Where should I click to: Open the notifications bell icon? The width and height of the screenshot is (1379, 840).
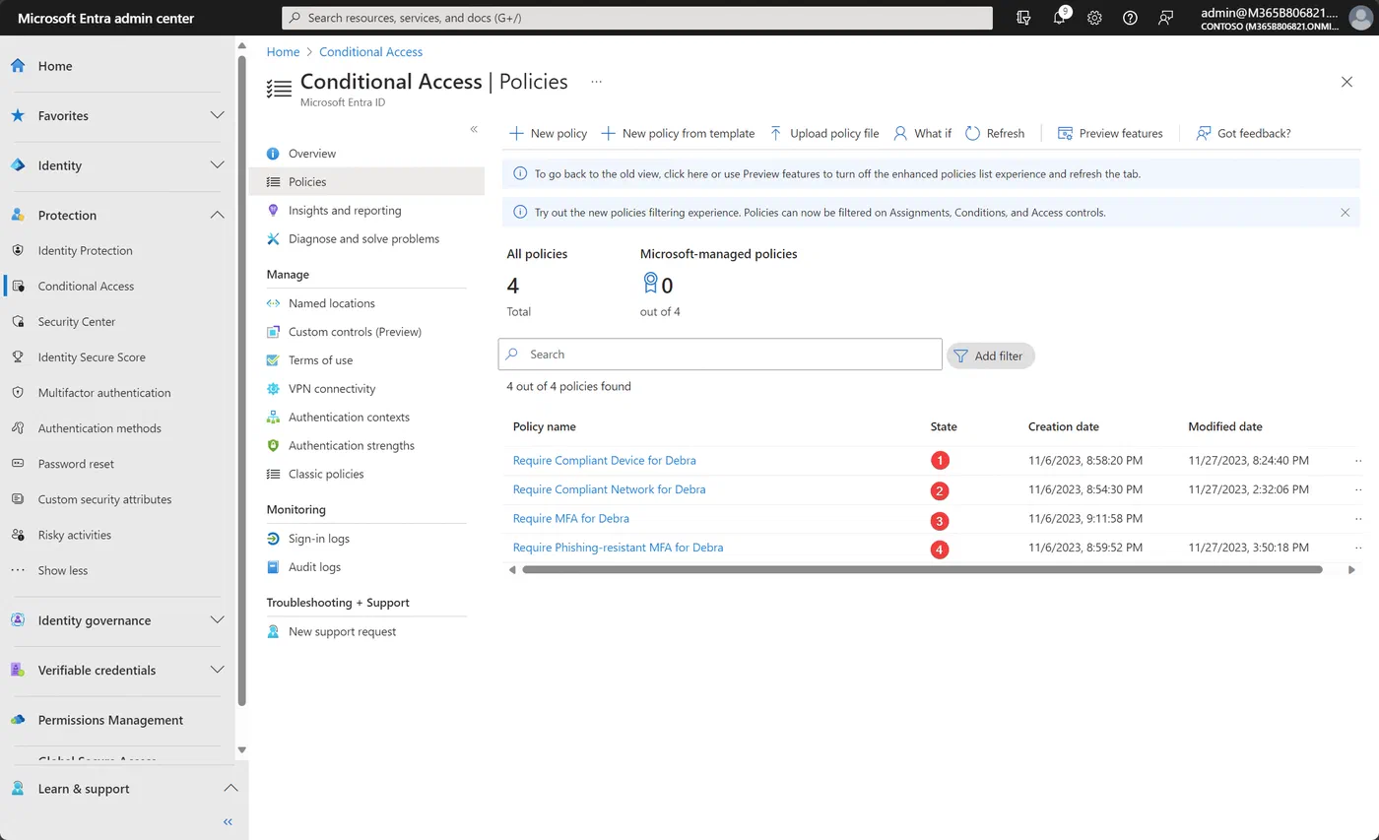coord(1060,18)
